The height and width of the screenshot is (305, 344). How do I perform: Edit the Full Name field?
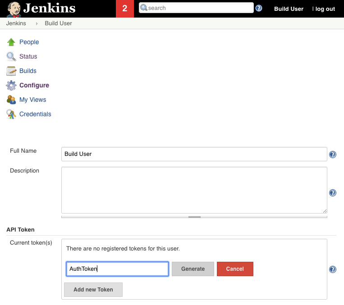pos(194,154)
